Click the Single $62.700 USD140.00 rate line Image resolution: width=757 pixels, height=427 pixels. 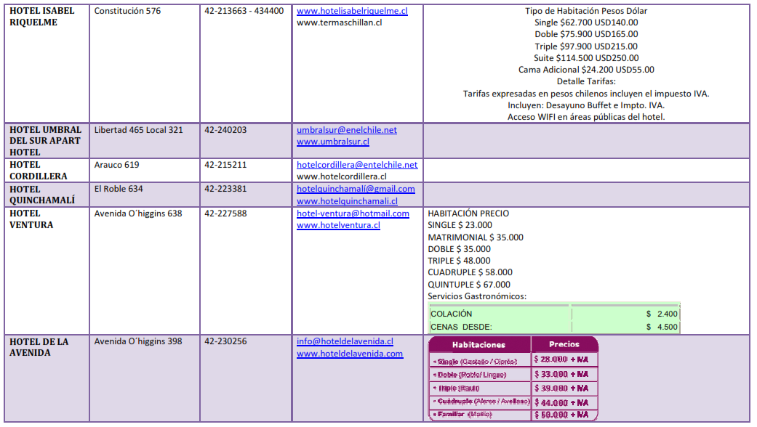(586, 23)
